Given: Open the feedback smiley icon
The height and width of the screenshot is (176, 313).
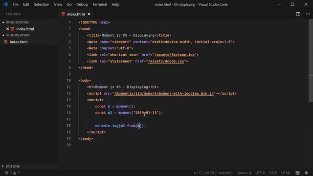Looking at the screenshot, I should coord(297,173).
